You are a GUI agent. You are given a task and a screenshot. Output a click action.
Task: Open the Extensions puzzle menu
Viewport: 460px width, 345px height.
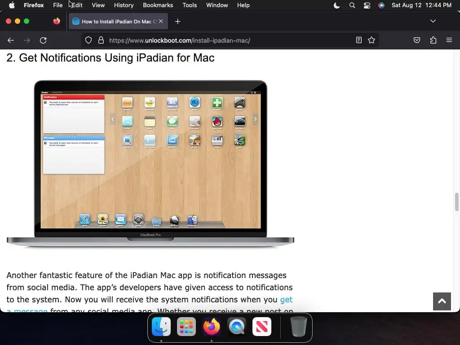tap(433, 40)
